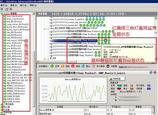Click the green 正常 status legend icon

52,66
